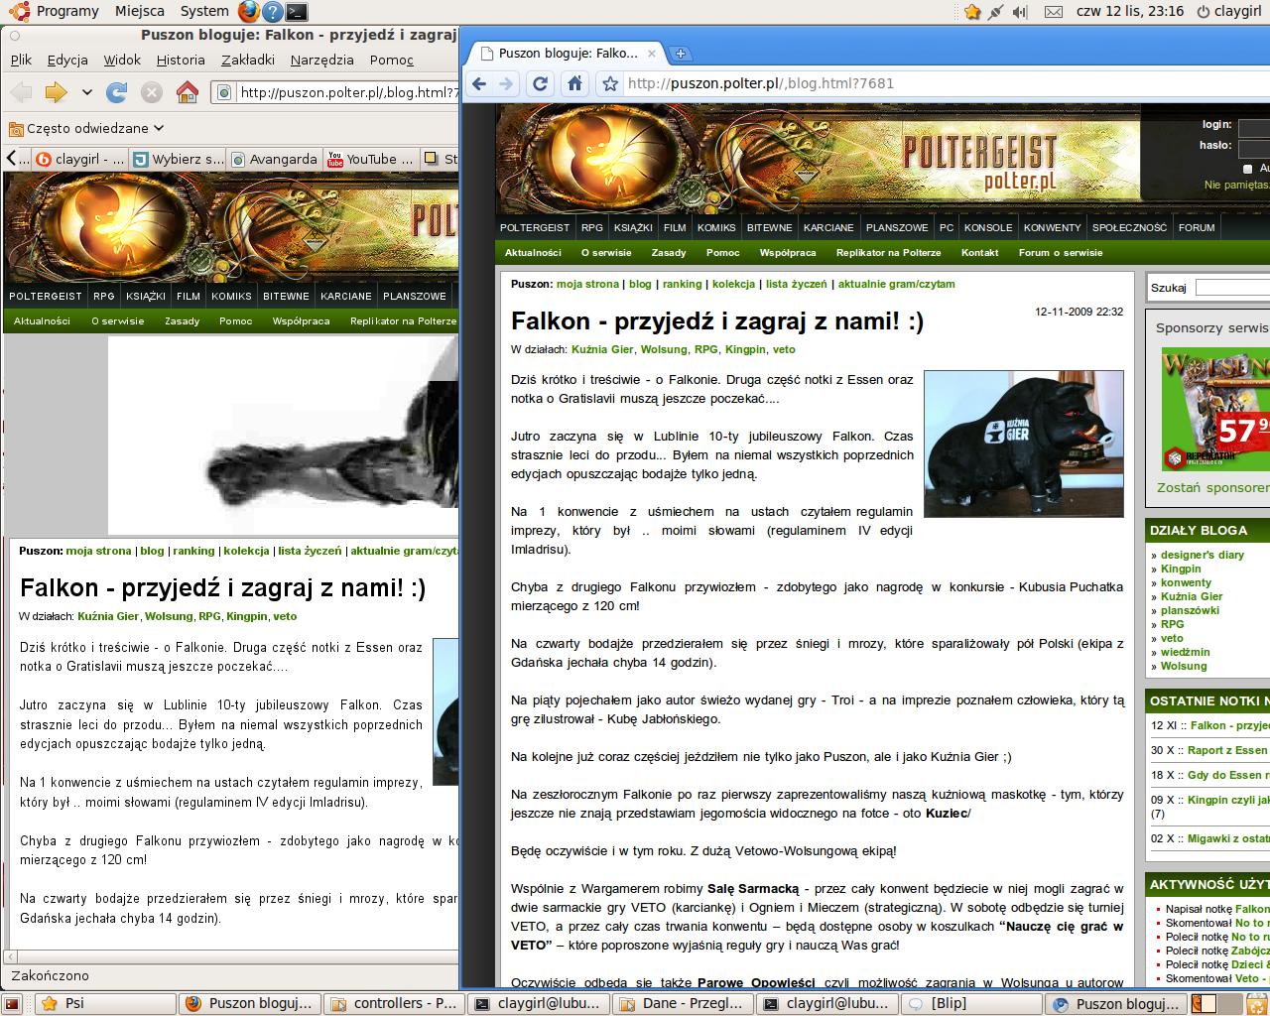Expand the Często odwiedzane bookmarks folder

coord(86,128)
